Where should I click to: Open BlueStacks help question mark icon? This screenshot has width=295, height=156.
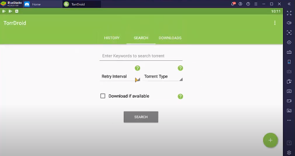pos(248,4)
